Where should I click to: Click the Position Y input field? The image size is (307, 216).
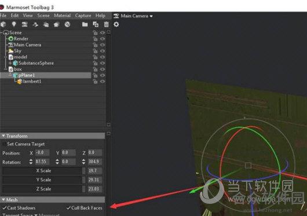coord(68,153)
